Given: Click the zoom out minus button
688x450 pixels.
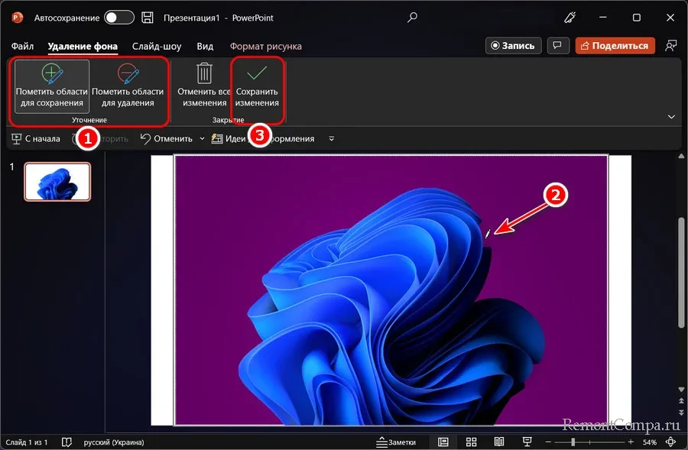Looking at the screenshot, I should 548,442.
